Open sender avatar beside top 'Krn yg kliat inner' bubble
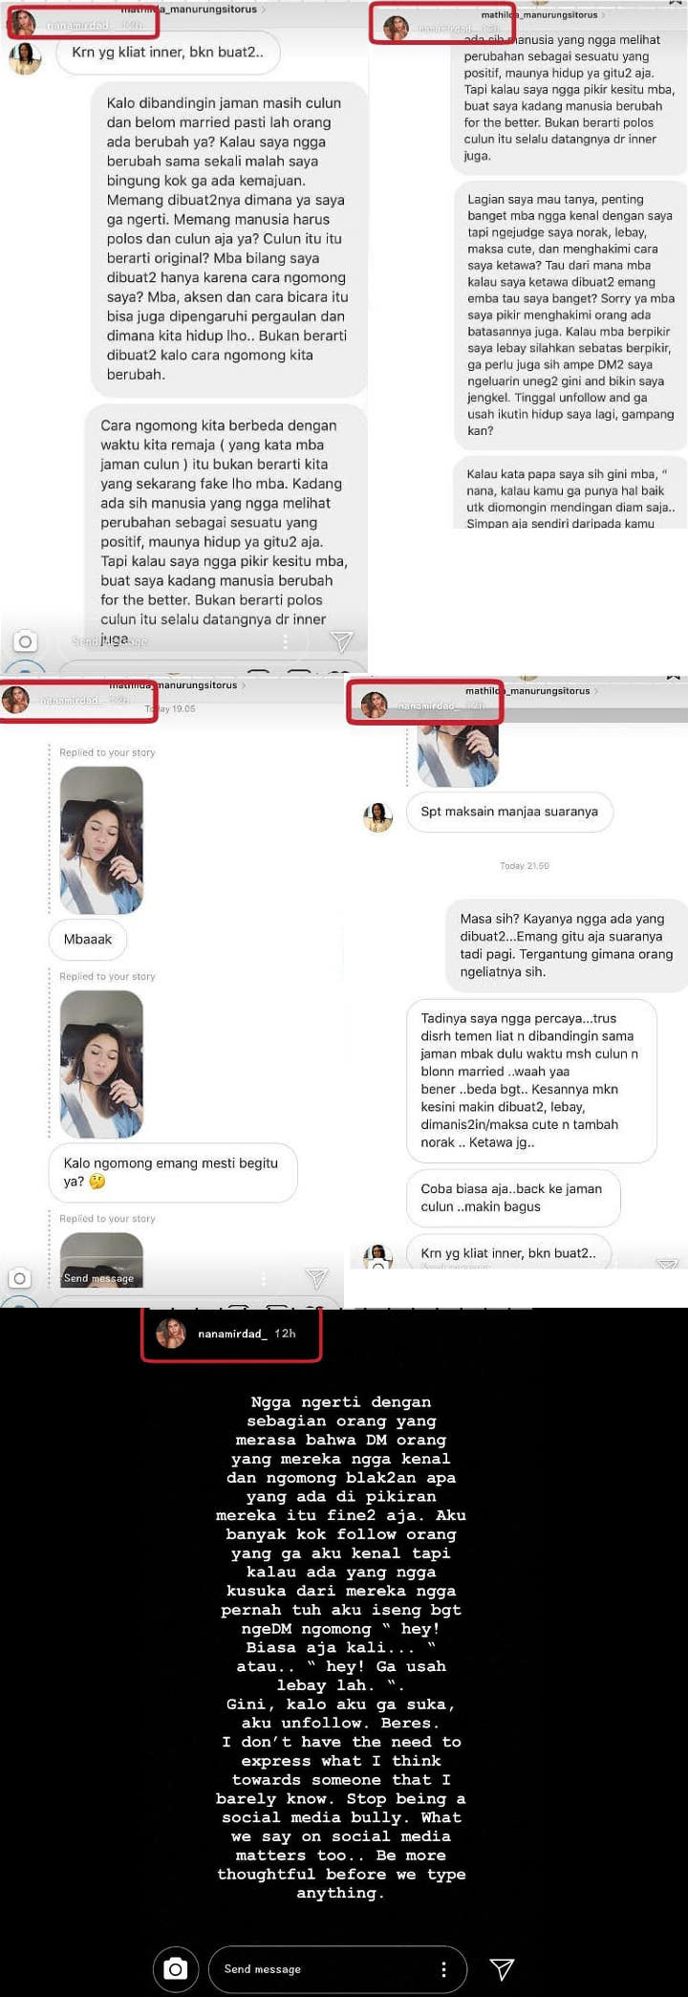688x1997 pixels. (x=25, y=57)
